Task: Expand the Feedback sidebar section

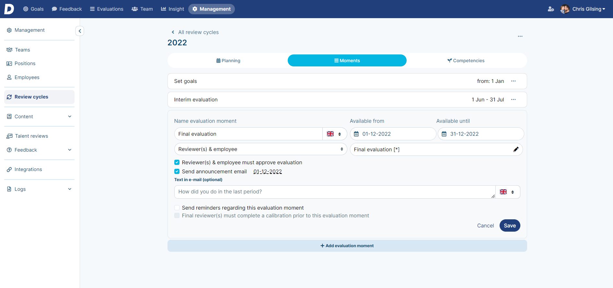Action: (39, 150)
